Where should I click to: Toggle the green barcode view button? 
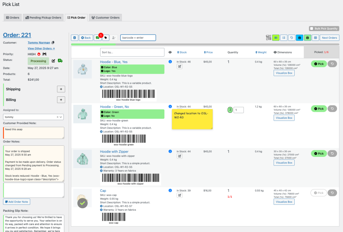point(276,38)
